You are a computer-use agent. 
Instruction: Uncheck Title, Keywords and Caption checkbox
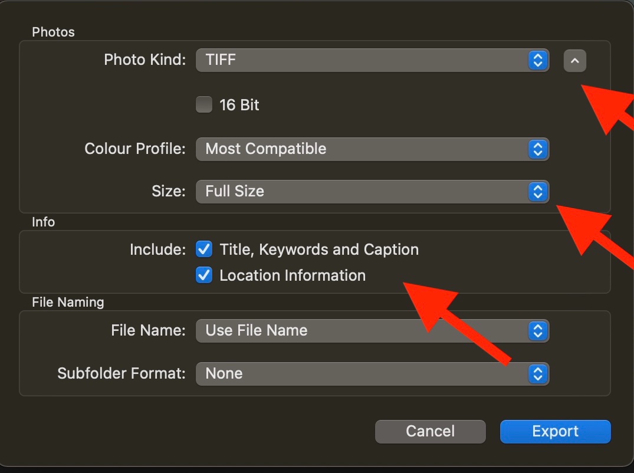[x=204, y=249]
